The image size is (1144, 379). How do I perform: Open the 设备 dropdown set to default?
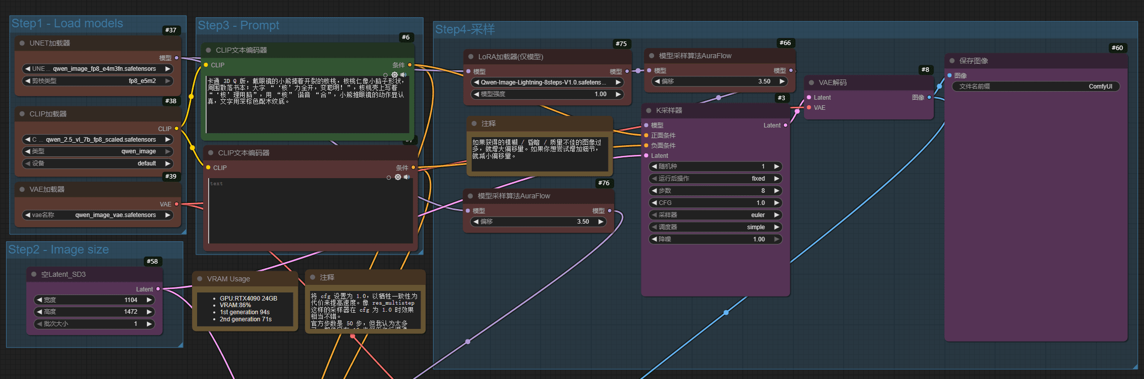coord(97,163)
